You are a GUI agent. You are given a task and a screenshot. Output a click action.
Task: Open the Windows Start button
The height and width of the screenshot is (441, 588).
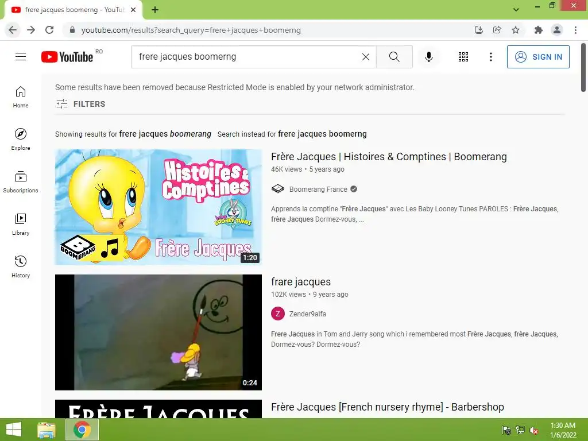coord(14,430)
